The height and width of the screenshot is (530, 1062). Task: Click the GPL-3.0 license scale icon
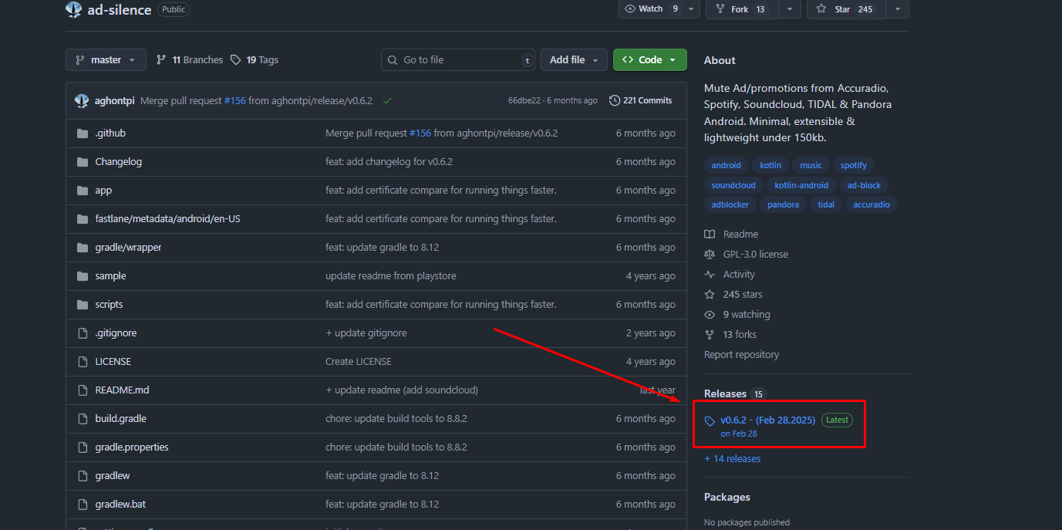click(x=710, y=254)
